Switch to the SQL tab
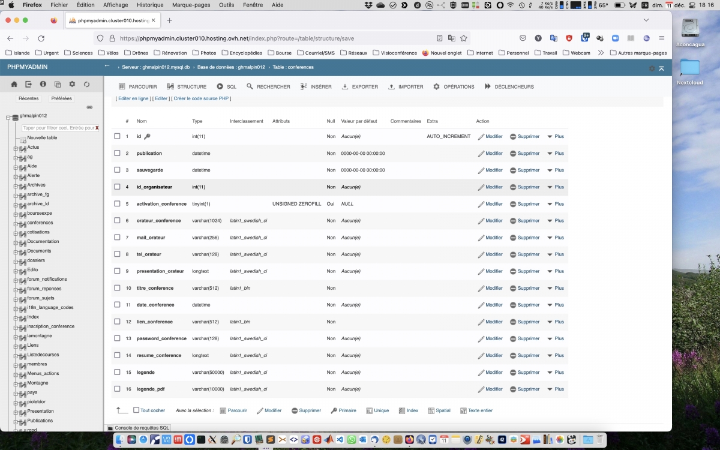The width and height of the screenshot is (720, 450). (x=226, y=87)
